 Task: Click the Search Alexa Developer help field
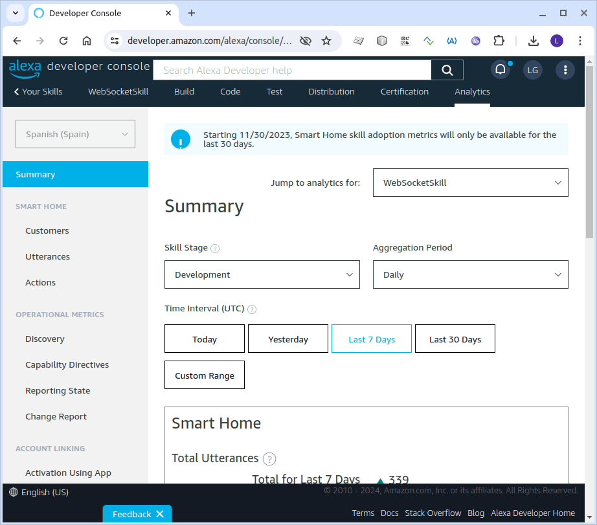[x=292, y=70]
